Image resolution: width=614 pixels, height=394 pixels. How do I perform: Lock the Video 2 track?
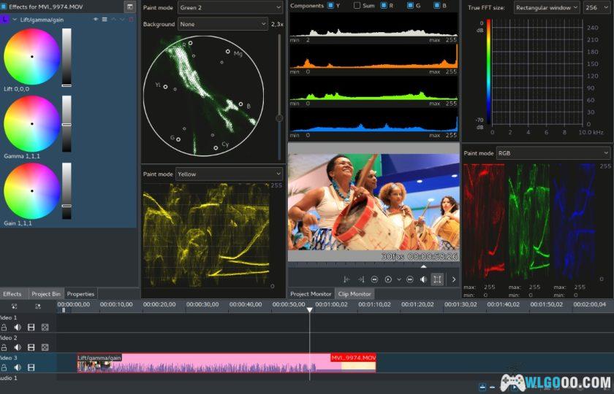click(x=4, y=347)
